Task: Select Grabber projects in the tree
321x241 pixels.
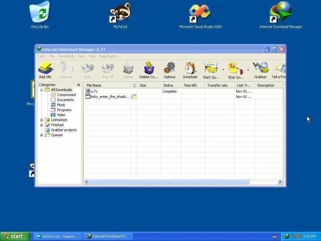Action: pyautogui.click(x=64, y=130)
